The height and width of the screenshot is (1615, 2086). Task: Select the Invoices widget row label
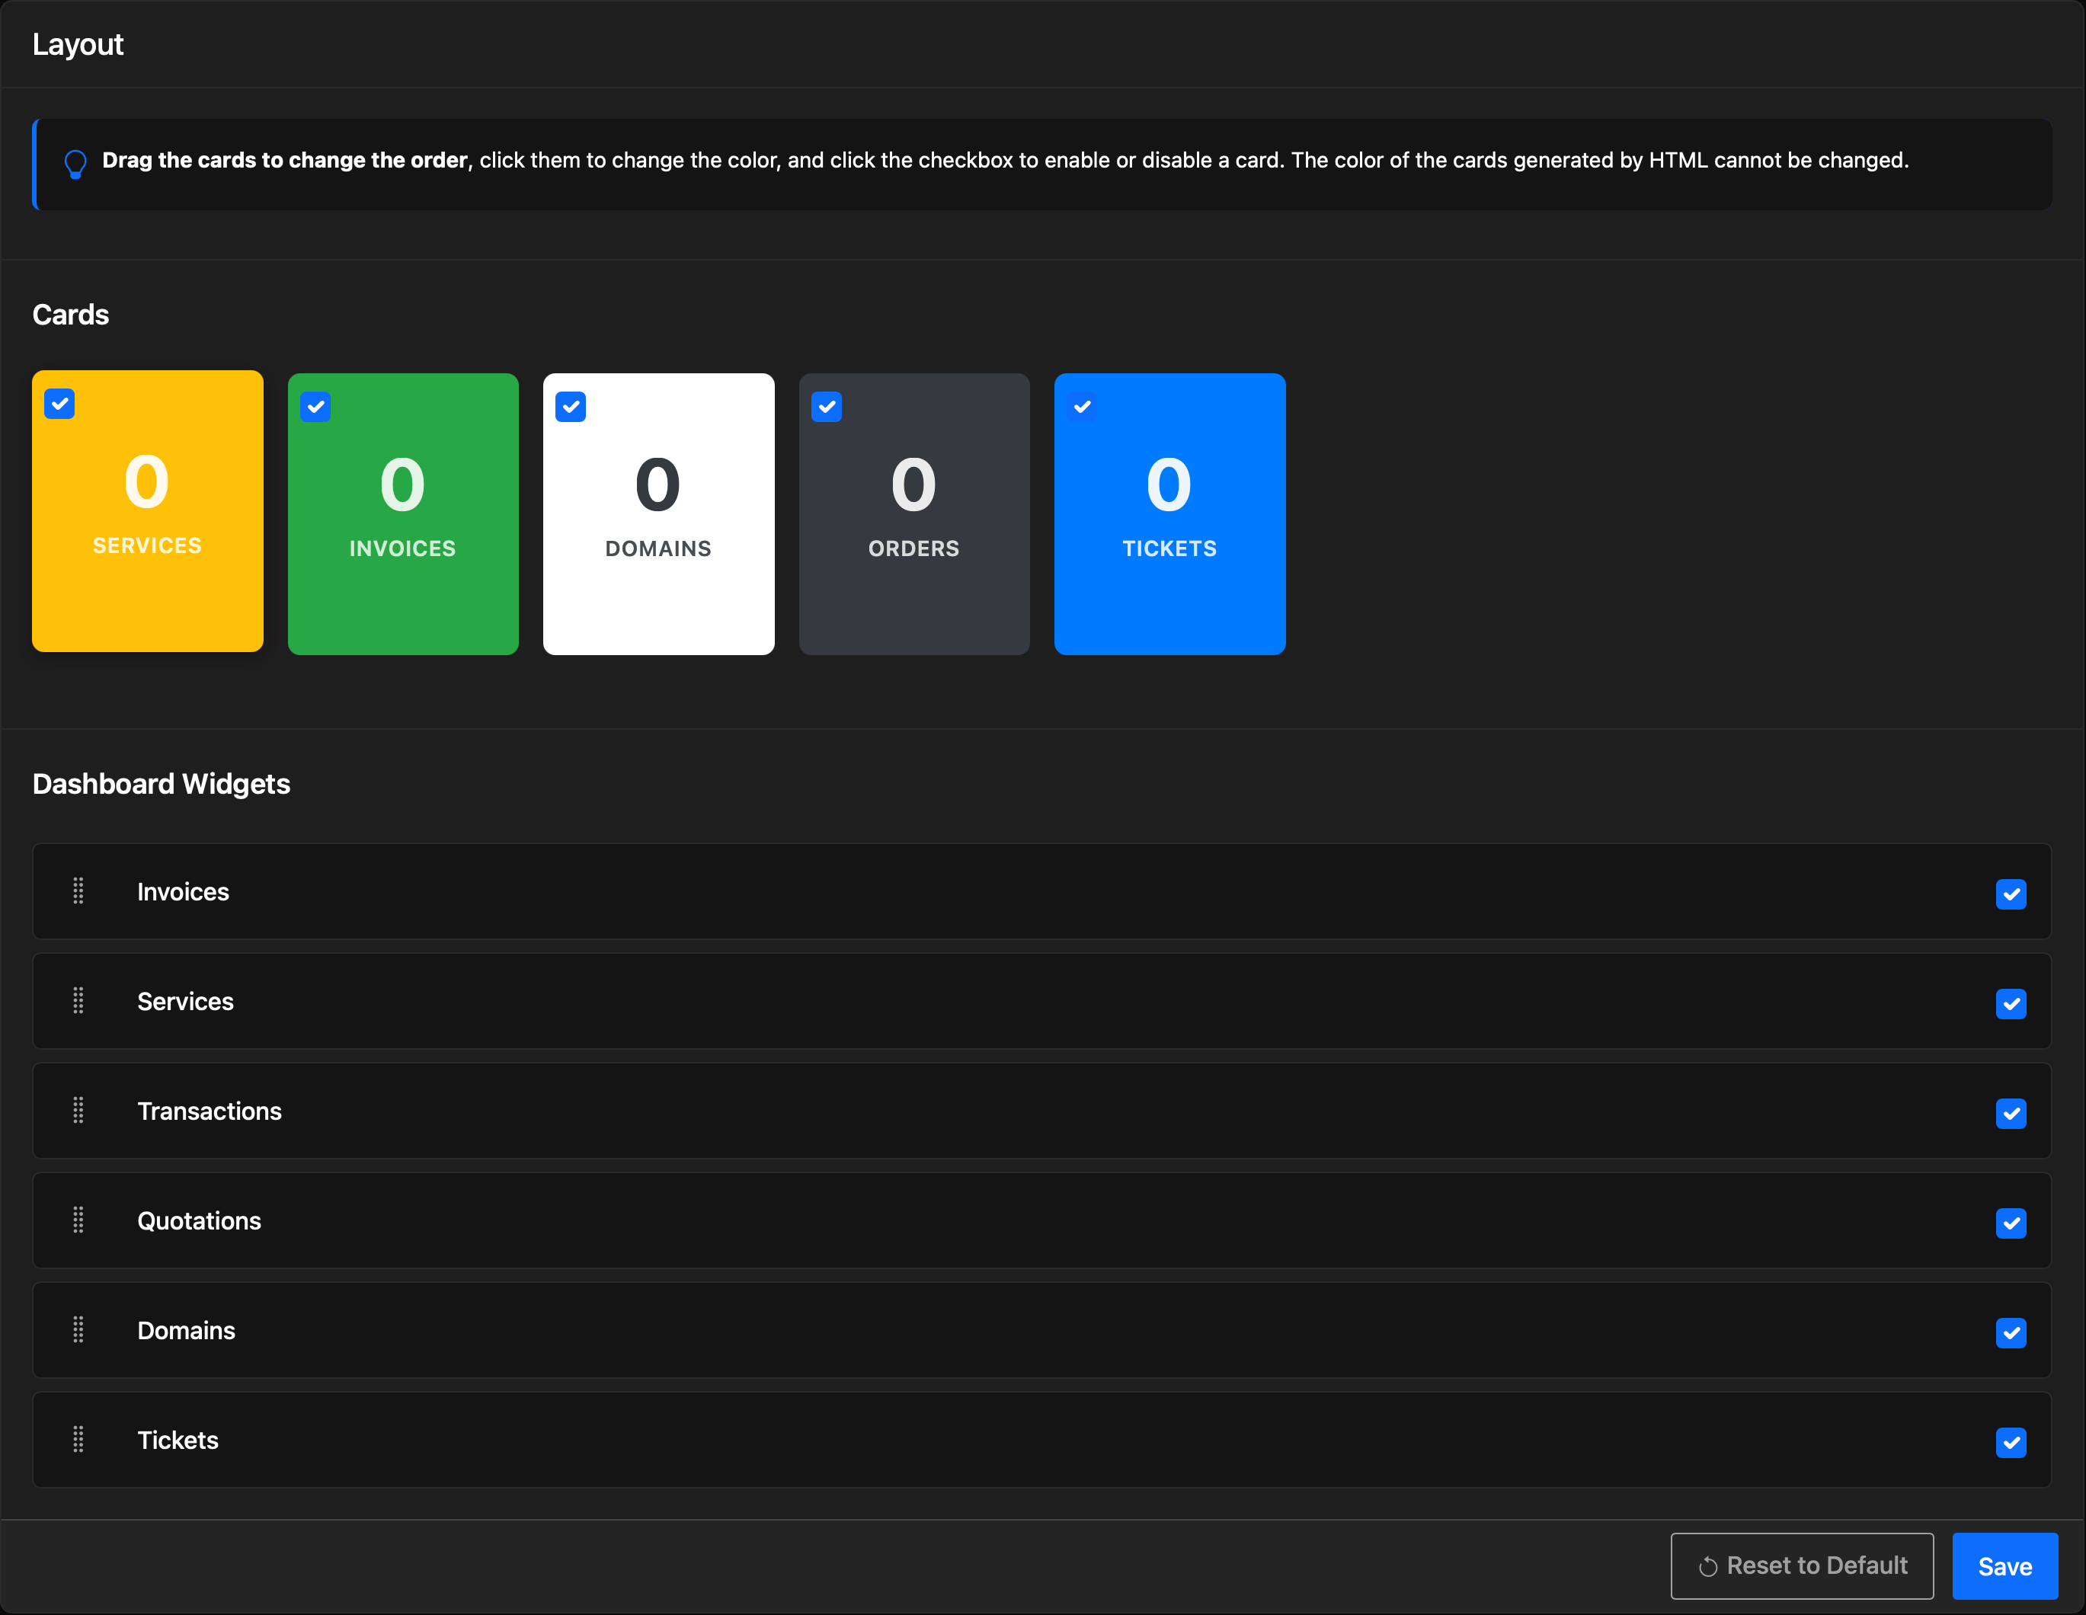point(184,892)
